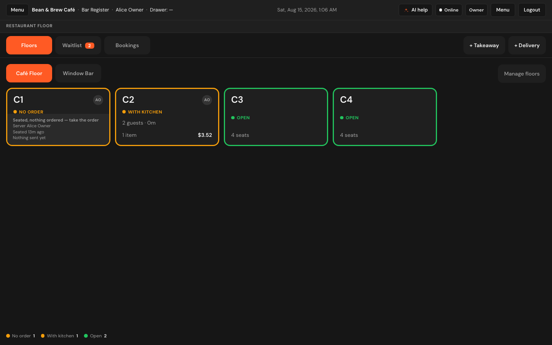Open the left Menu button in top bar
This screenshot has height=345, width=552.
tap(17, 10)
